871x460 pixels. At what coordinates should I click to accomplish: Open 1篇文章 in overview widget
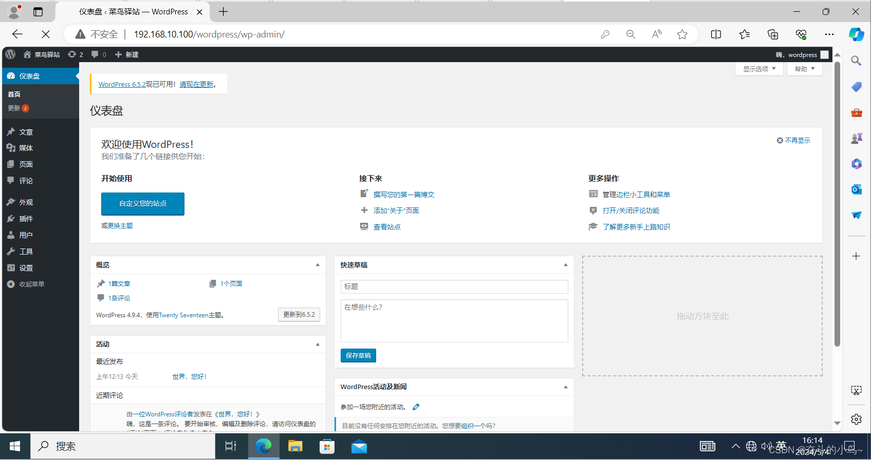(119, 284)
